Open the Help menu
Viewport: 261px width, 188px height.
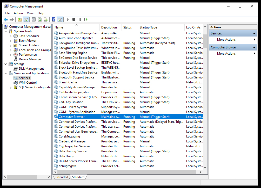(x=41, y=13)
